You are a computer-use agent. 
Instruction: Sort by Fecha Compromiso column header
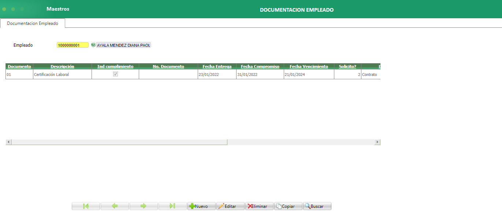coord(260,66)
